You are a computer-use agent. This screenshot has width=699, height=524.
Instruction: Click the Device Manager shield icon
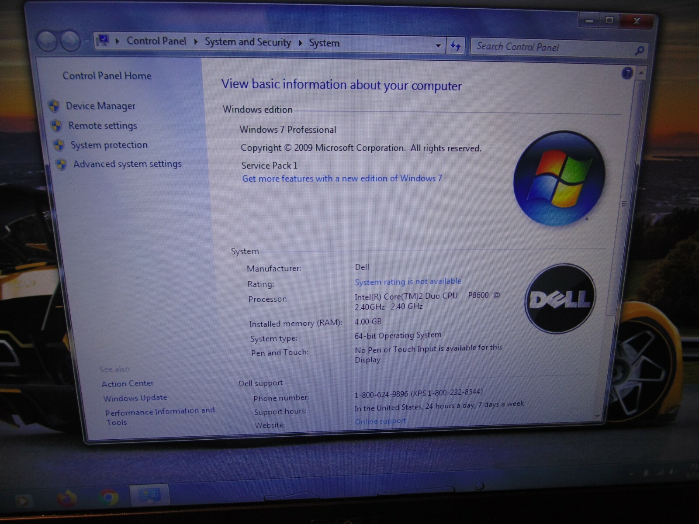(x=54, y=106)
